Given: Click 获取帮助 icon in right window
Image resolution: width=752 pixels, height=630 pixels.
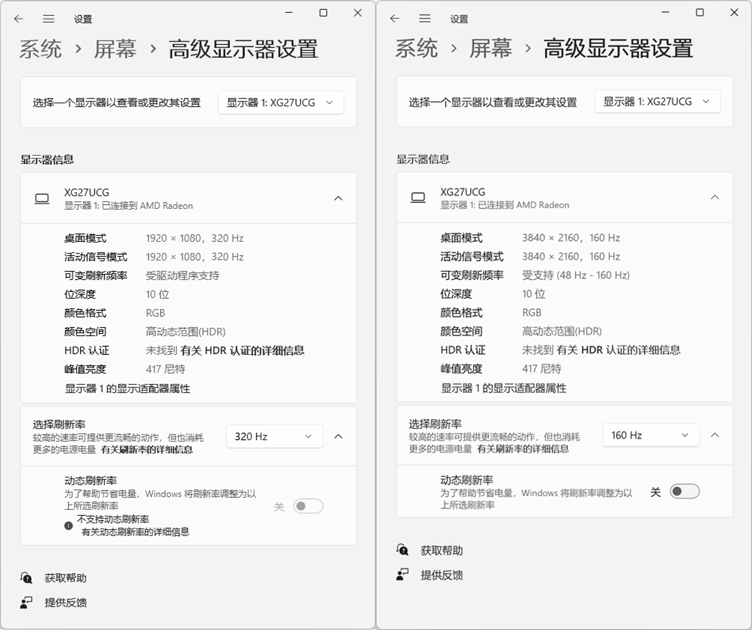Looking at the screenshot, I should [x=403, y=550].
